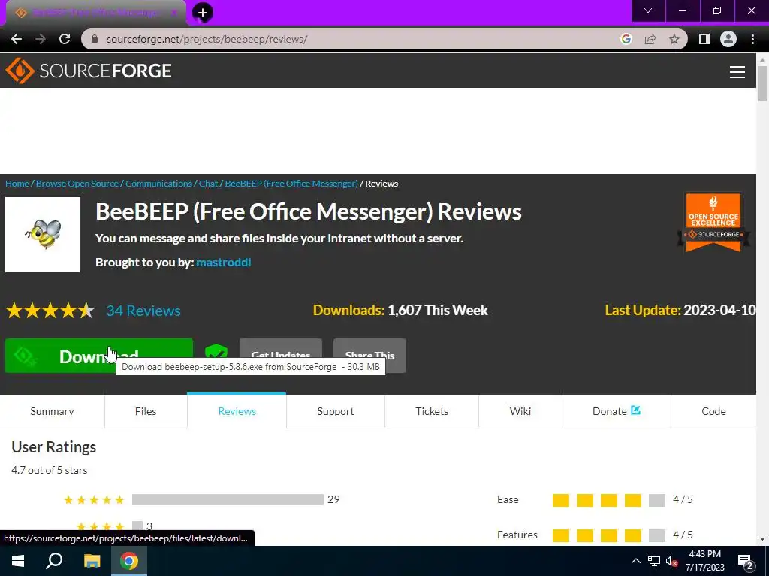Click 'Downloads: 1,607 This Week' text
Screen dimensions: 769x576
400,310
